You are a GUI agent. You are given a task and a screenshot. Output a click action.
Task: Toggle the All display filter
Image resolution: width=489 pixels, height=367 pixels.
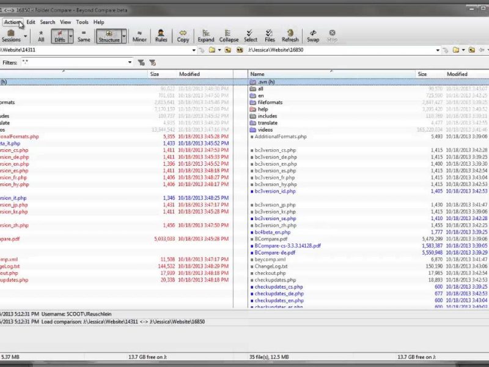click(x=41, y=36)
